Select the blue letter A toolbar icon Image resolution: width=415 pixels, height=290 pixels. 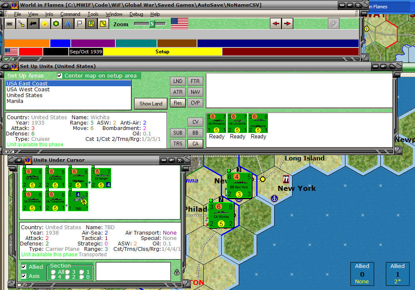click(x=67, y=24)
